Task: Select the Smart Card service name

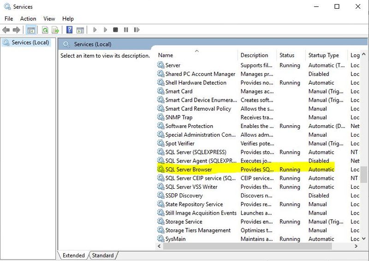Action: point(179,91)
